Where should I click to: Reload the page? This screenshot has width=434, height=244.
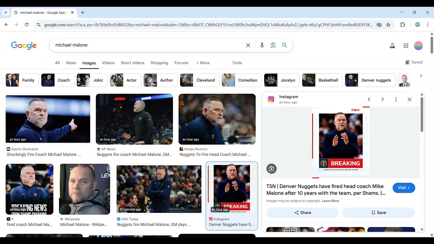click(26, 25)
